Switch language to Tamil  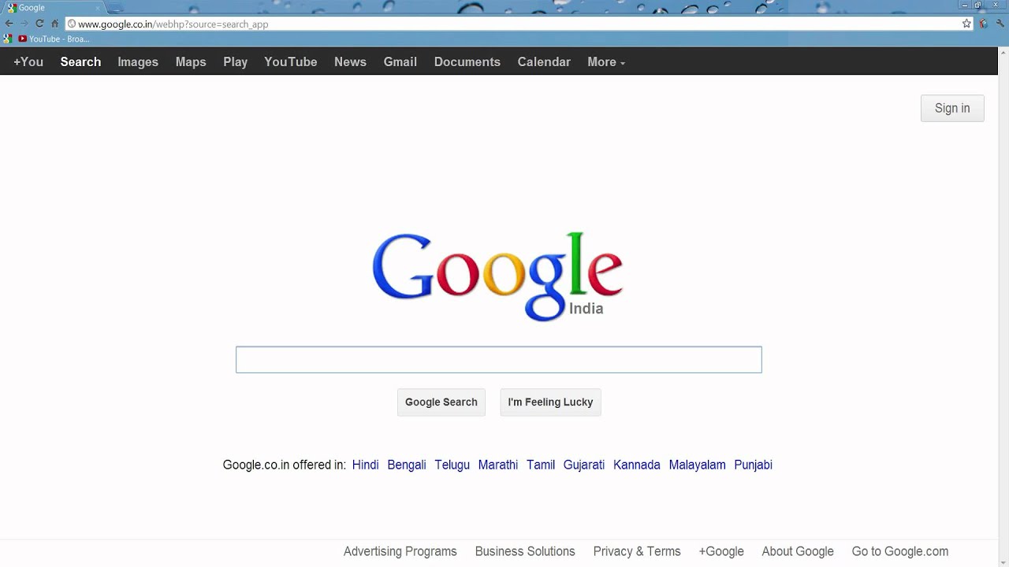541,465
